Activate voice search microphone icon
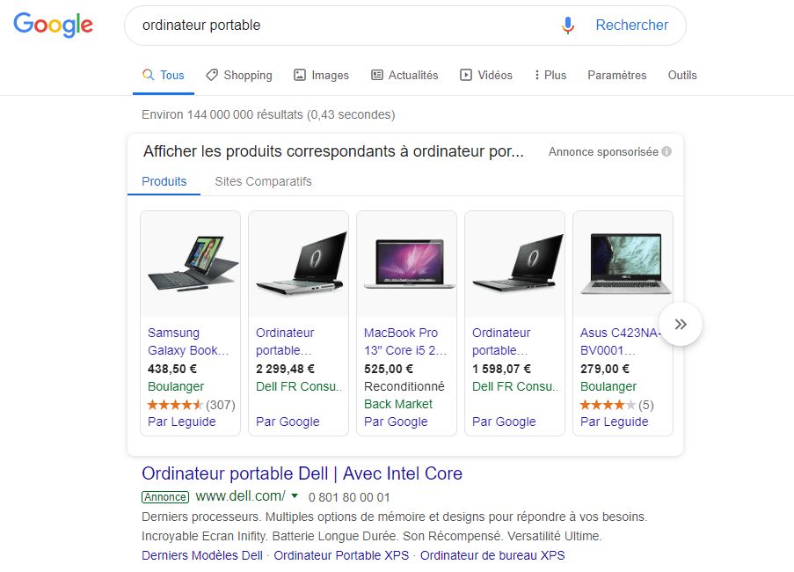794x572 pixels. [x=568, y=26]
